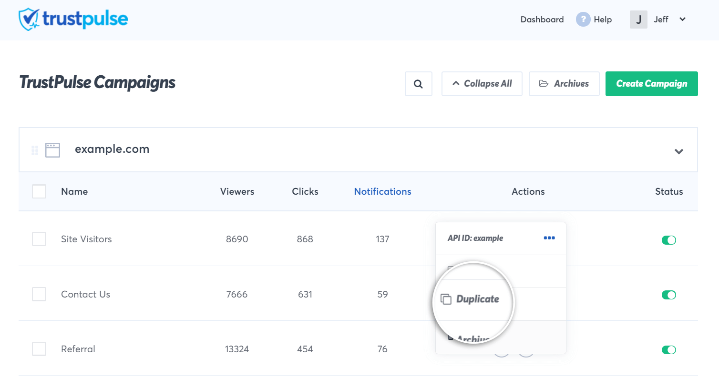Click the TrustPulse logo
719x377 pixels.
[x=73, y=19]
